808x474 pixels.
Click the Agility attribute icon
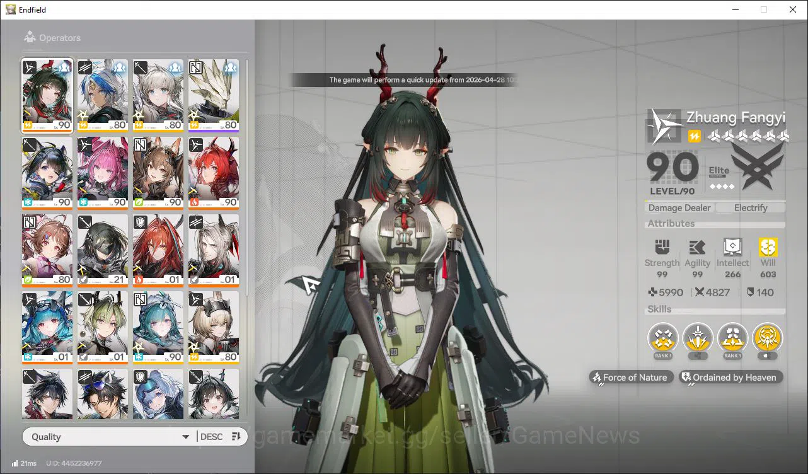(x=697, y=246)
